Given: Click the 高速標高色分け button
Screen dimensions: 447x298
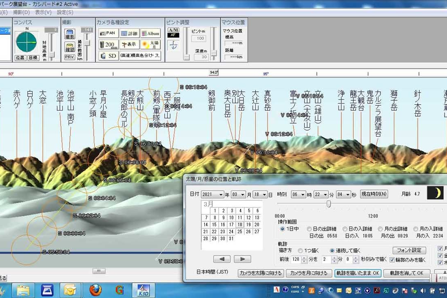Looking at the screenshot, I should pyautogui.click(x=140, y=55).
